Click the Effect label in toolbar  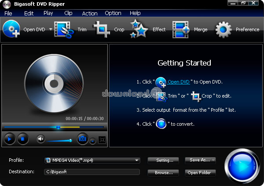[x=159, y=29]
